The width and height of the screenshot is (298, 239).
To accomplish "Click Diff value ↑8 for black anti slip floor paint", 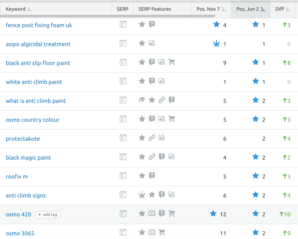I will [286, 63].
